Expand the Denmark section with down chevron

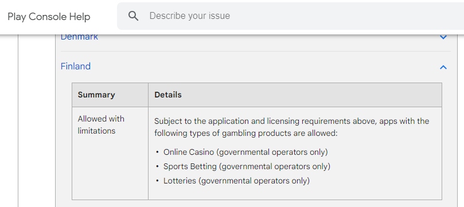tap(443, 37)
